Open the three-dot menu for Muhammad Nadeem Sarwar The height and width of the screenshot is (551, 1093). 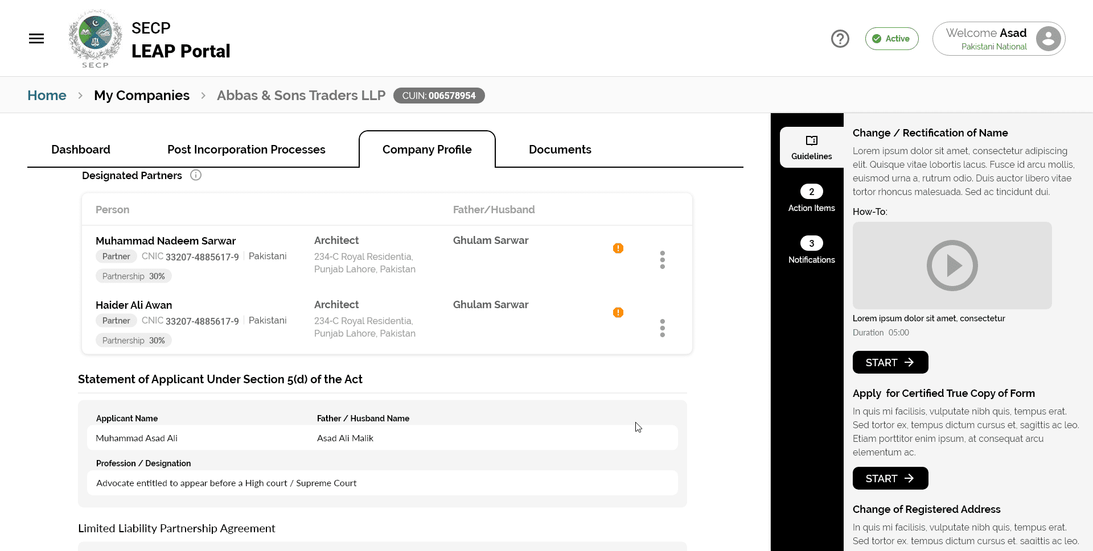[x=663, y=260]
